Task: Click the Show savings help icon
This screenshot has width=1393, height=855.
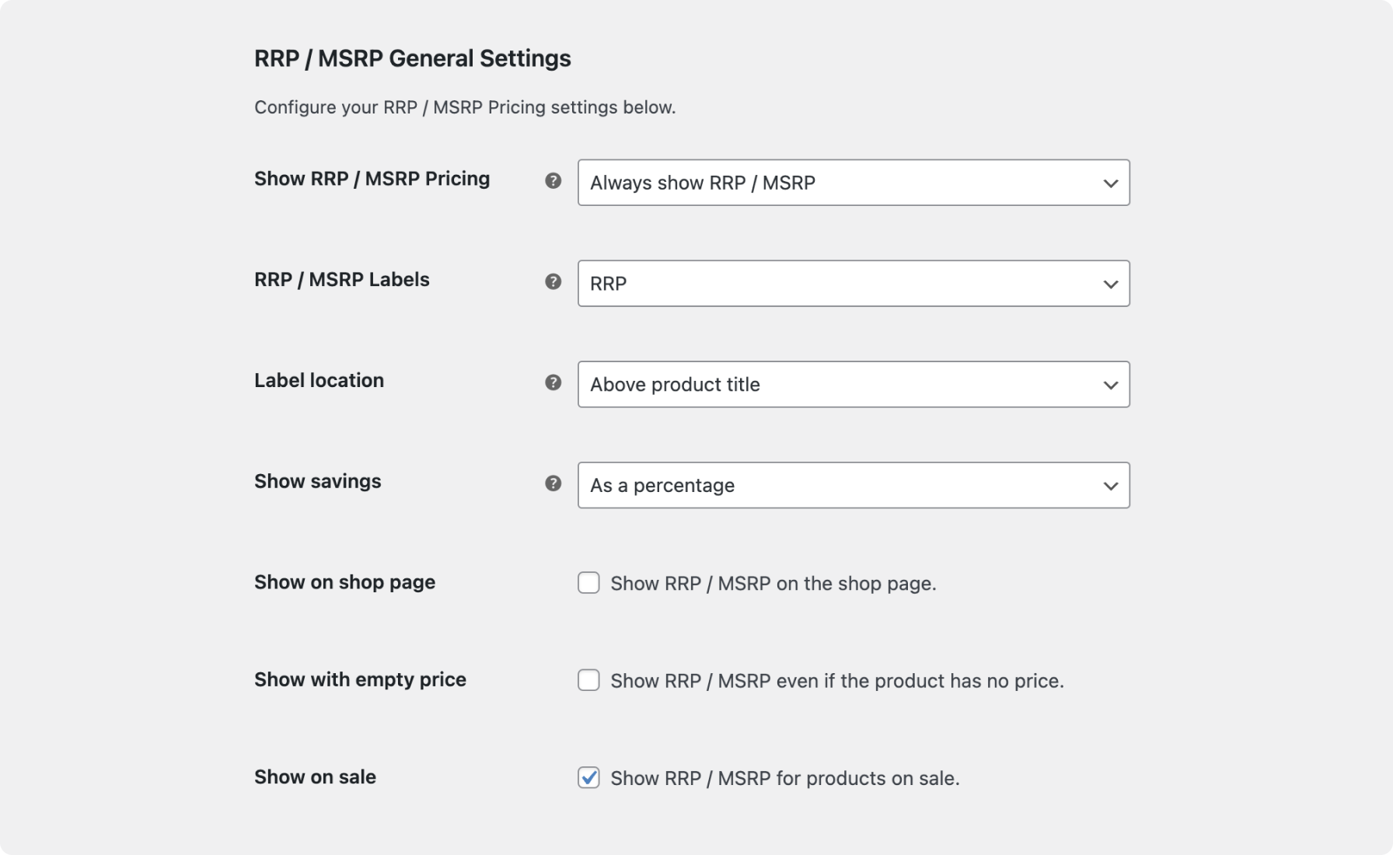Action: (x=553, y=483)
